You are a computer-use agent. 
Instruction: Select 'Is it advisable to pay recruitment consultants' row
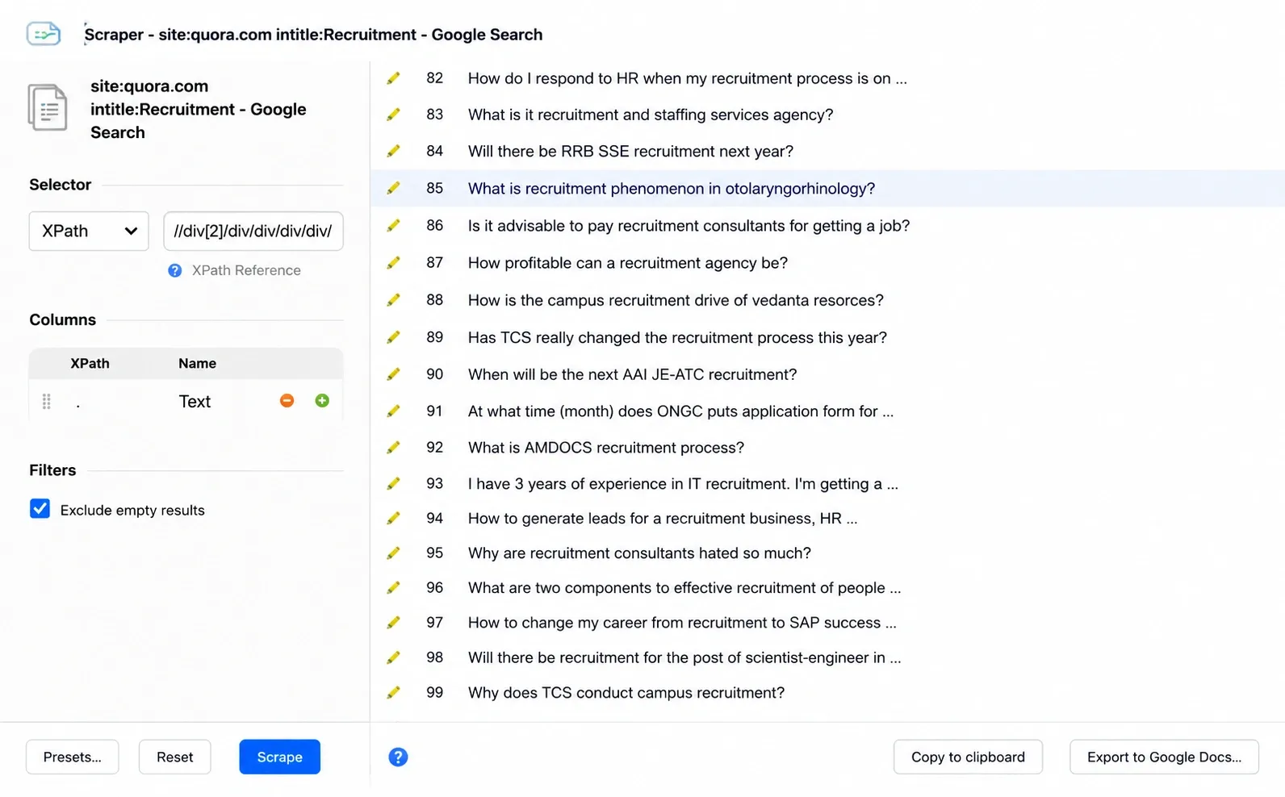(x=827, y=226)
